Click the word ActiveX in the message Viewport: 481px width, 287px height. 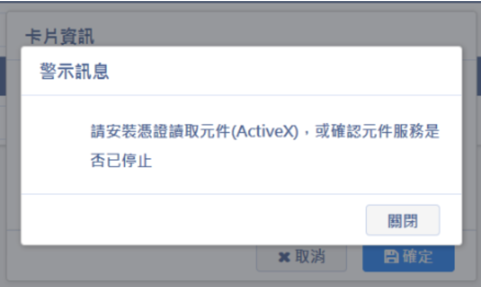pyautogui.click(x=265, y=131)
